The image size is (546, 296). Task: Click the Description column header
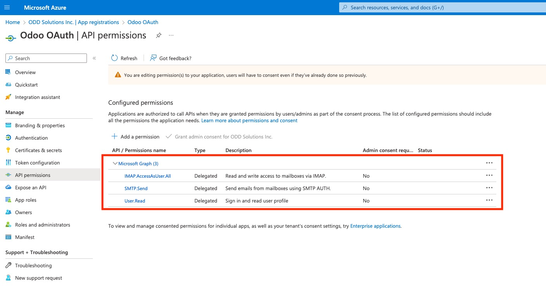238,150
